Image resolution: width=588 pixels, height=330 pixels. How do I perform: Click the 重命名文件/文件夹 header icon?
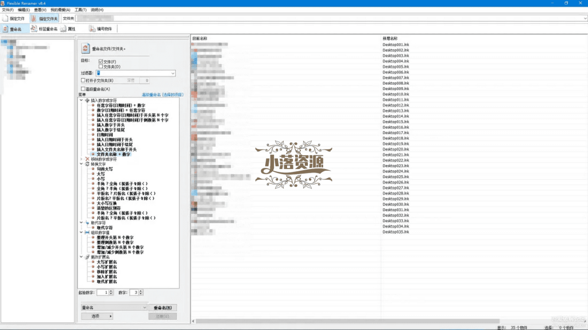click(x=86, y=48)
